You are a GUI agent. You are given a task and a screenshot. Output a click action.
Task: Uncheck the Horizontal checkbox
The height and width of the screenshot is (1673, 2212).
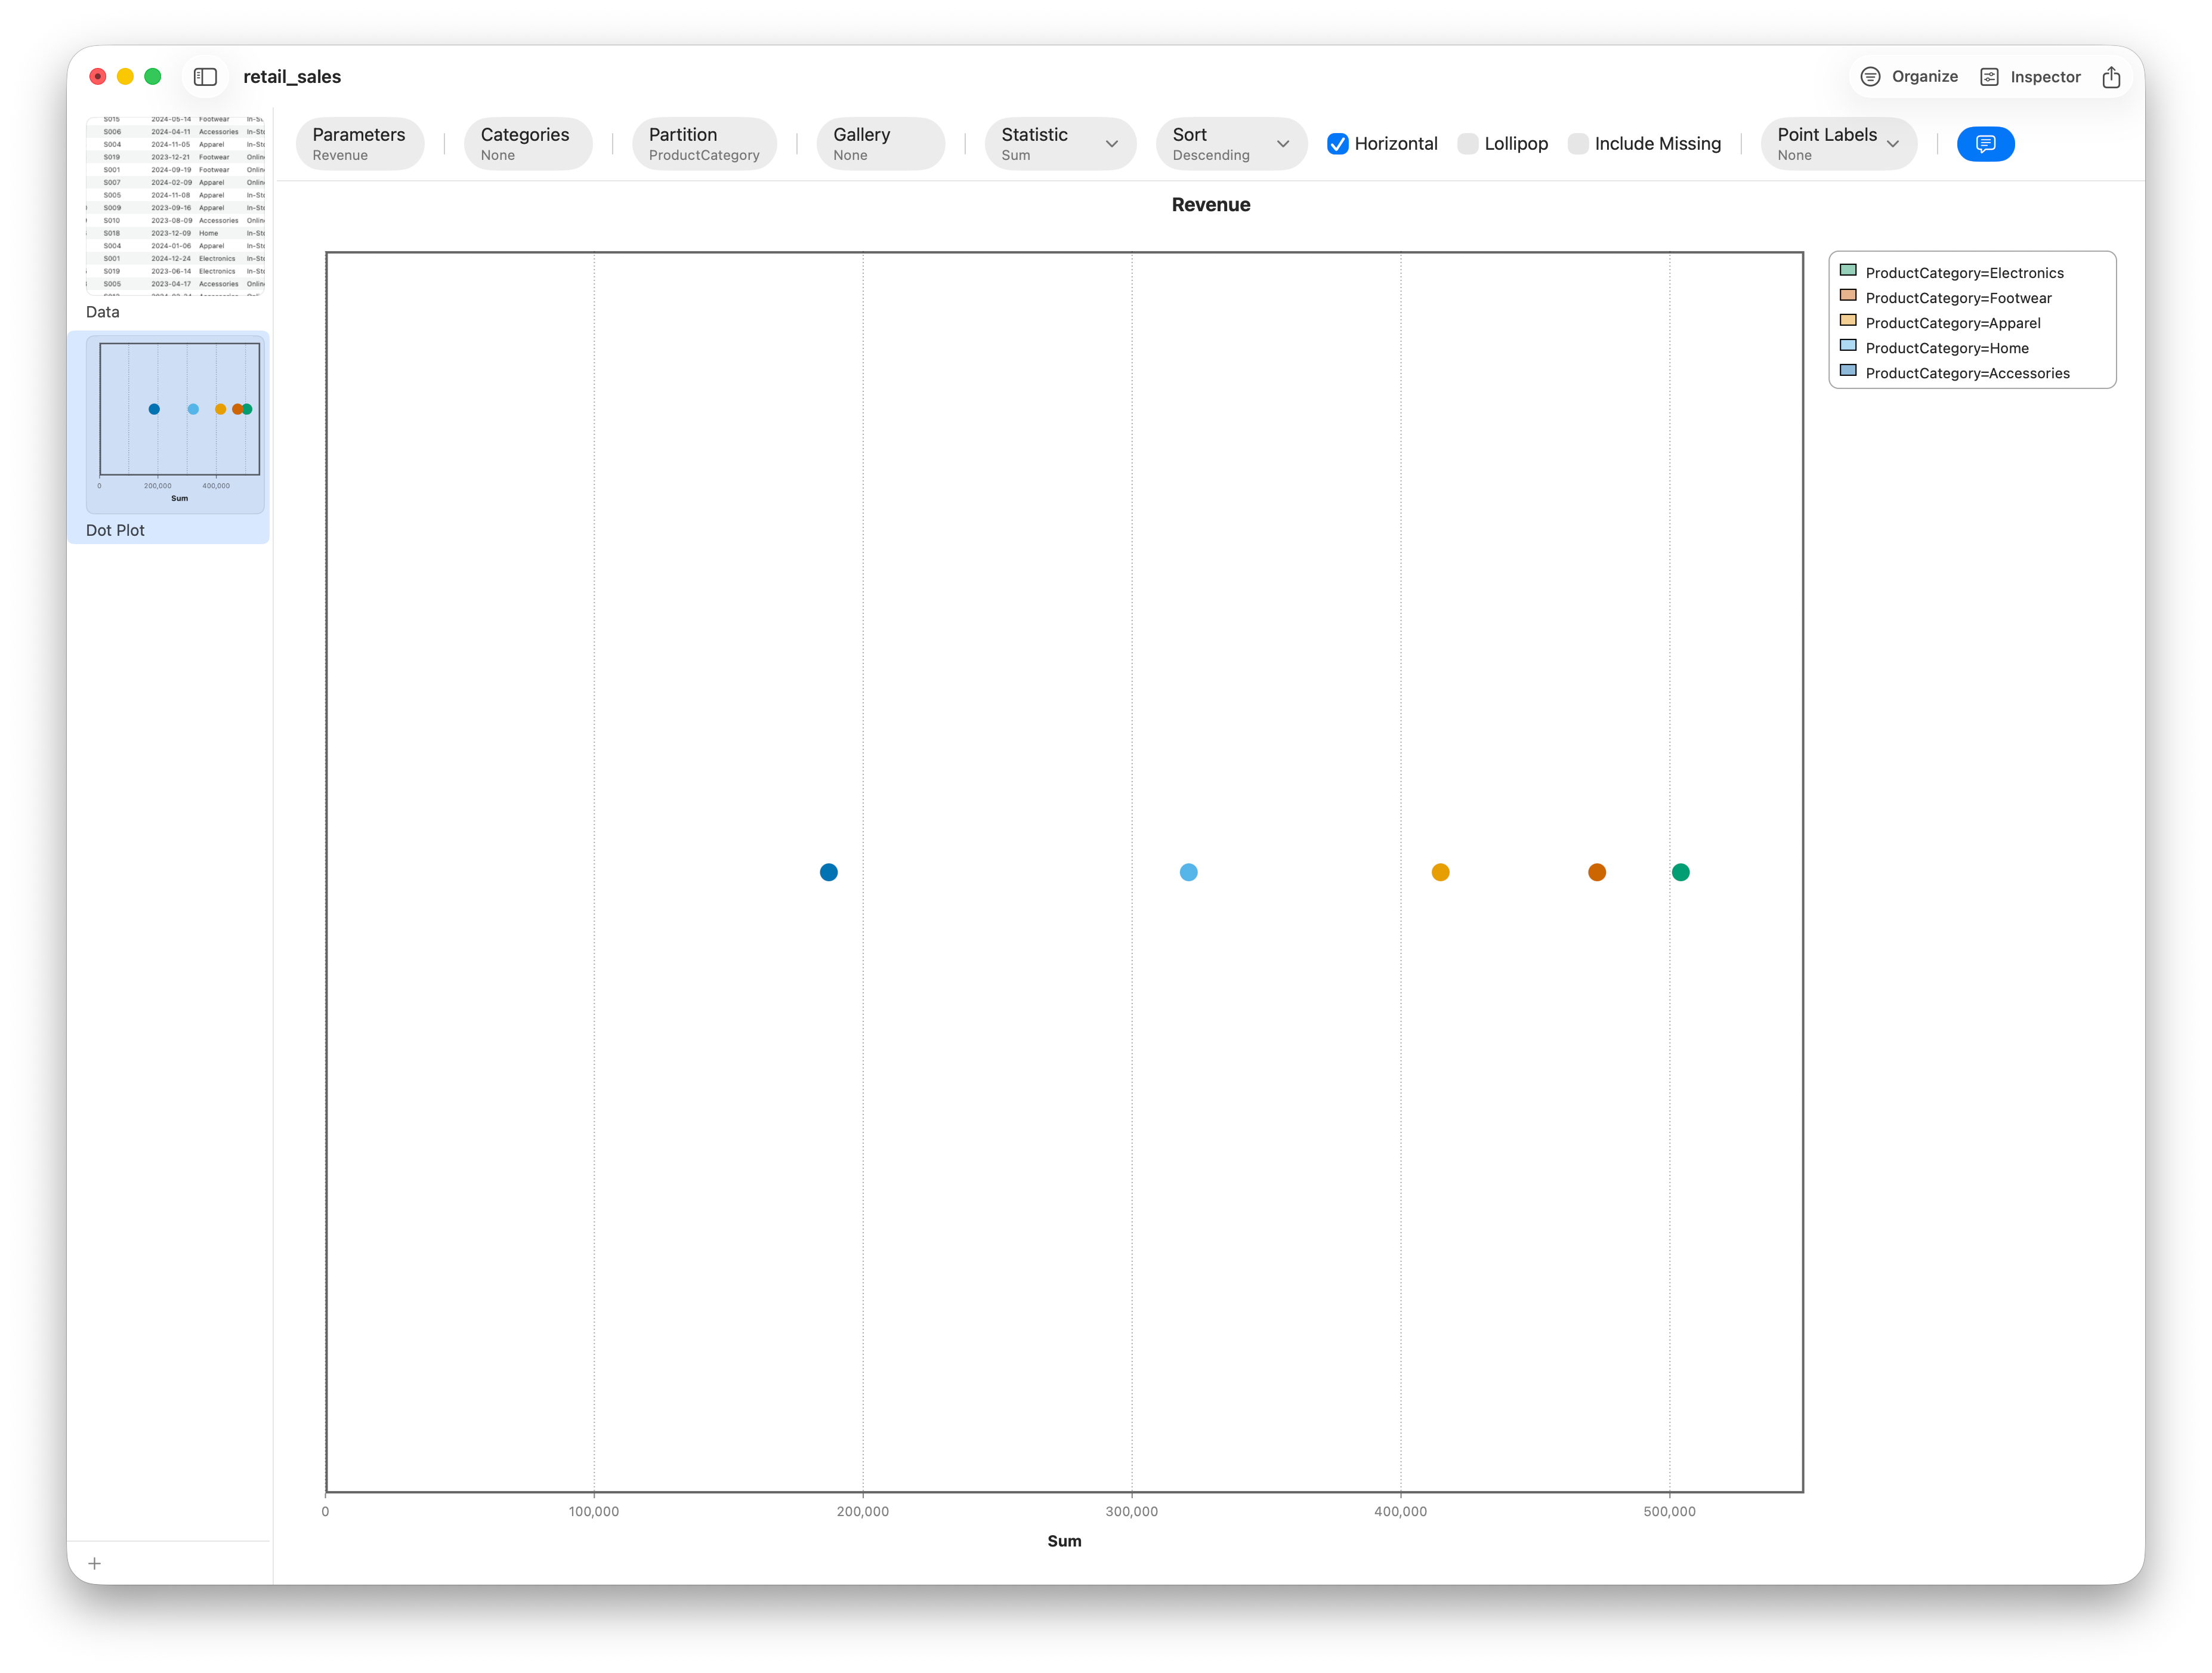[x=1337, y=144]
